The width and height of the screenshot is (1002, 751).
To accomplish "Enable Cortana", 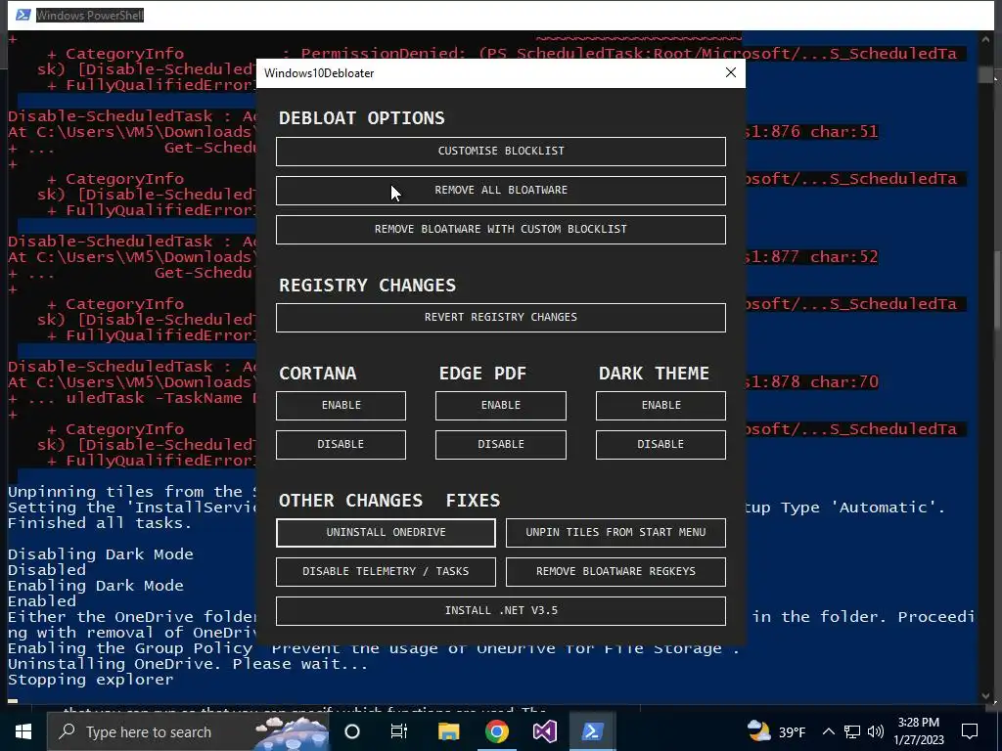I will [x=341, y=406].
